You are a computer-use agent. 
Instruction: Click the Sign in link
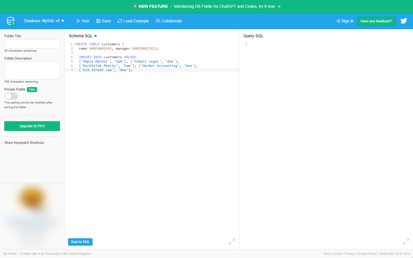345,21
